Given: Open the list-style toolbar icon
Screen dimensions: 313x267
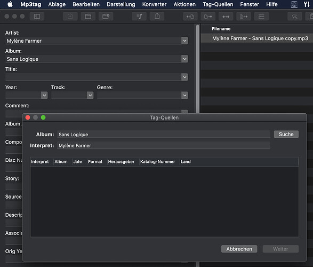Looking at the screenshot, I should (x=261, y=17).
